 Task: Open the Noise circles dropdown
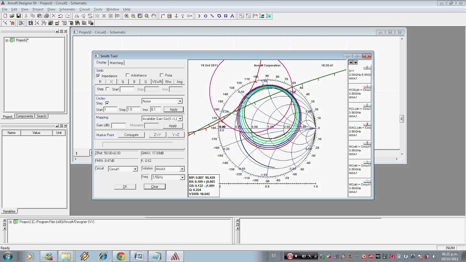click(x=180, y=101)
